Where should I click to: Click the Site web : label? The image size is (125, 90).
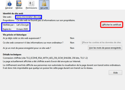tap(7, 17)
